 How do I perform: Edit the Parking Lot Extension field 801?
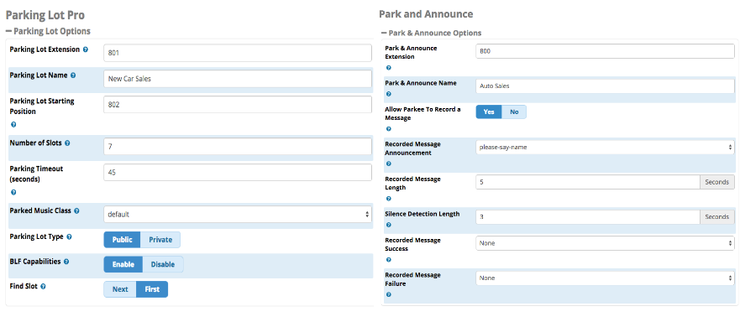[238, 53]
